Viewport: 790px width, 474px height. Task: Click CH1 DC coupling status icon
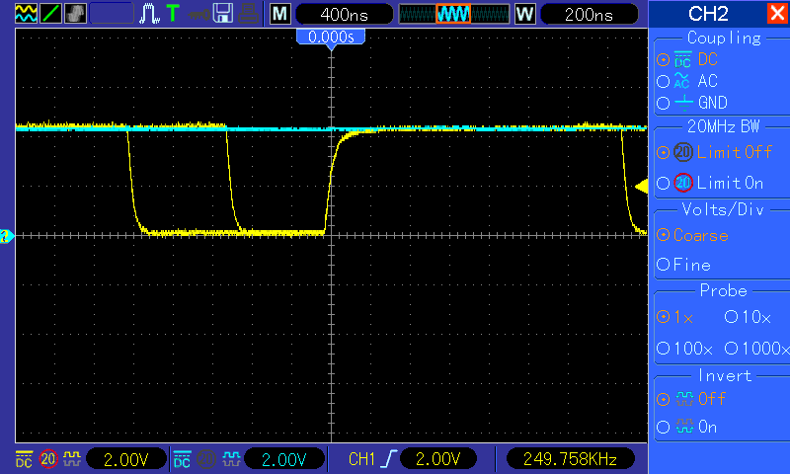click(24, 459)
